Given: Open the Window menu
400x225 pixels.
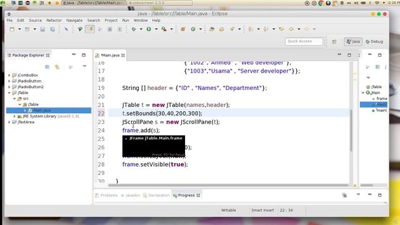Looking at the screenshot, I should coord(141,21).
